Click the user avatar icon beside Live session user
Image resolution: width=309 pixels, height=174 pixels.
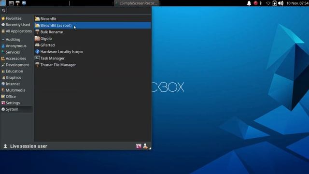coord(5,146)
